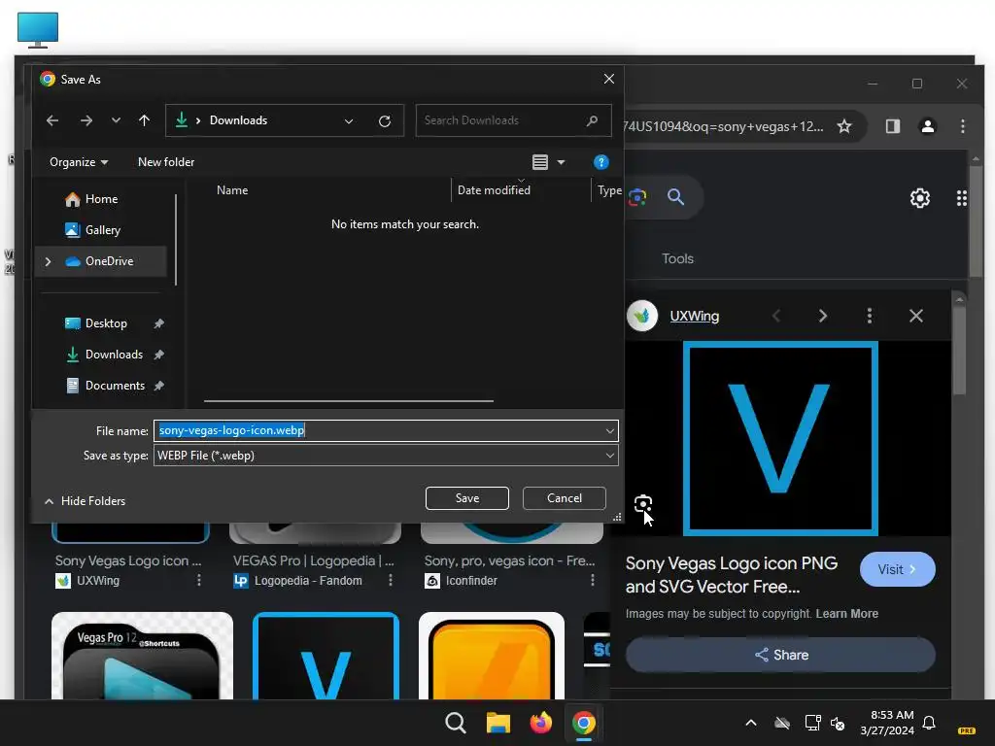Open the Tools filter option
The image size is (995, 746).
[677, 258]
